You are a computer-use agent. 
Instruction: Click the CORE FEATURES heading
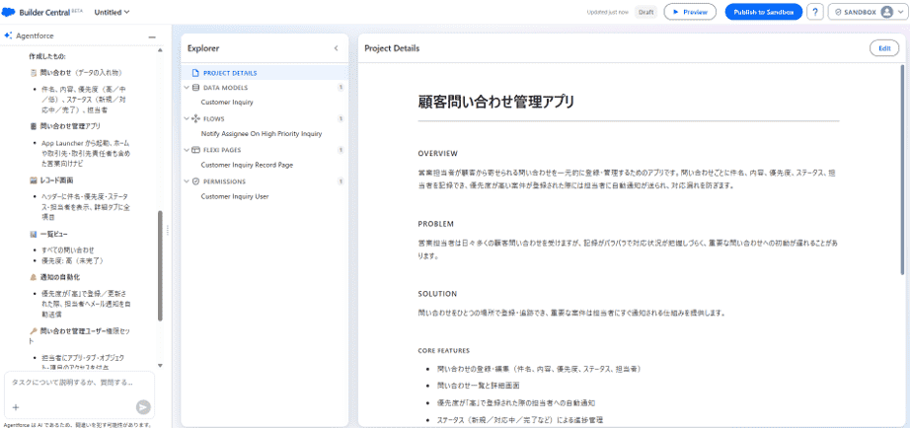tap(443, 351)
